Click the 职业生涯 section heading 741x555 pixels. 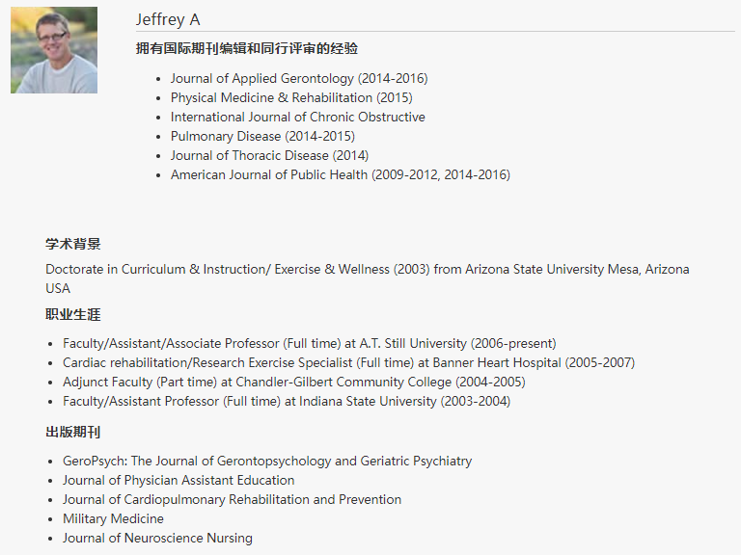(x=73, y=314)
